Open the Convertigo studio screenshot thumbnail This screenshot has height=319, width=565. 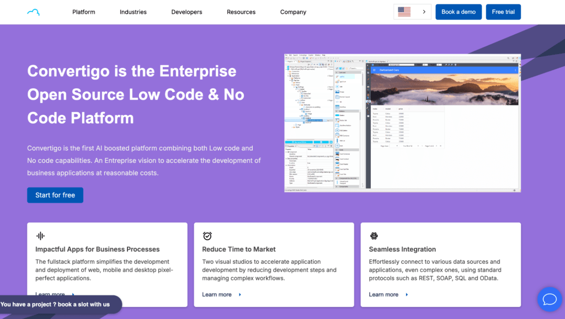tap(402, 123)
